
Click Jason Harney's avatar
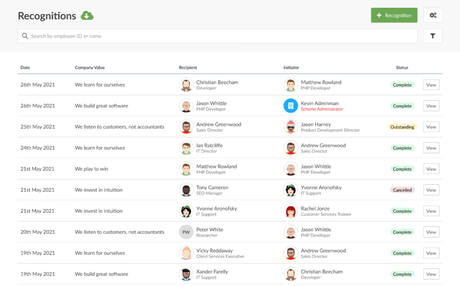pyautogui.click(x=290, y=127)
